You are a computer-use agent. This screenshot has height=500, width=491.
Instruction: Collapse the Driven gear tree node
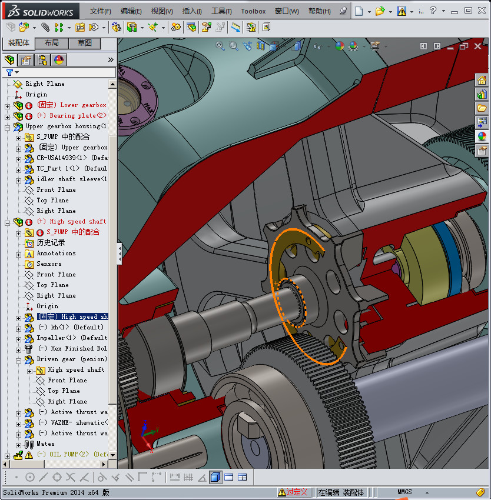pyautogui.click(x=18, y=359)
